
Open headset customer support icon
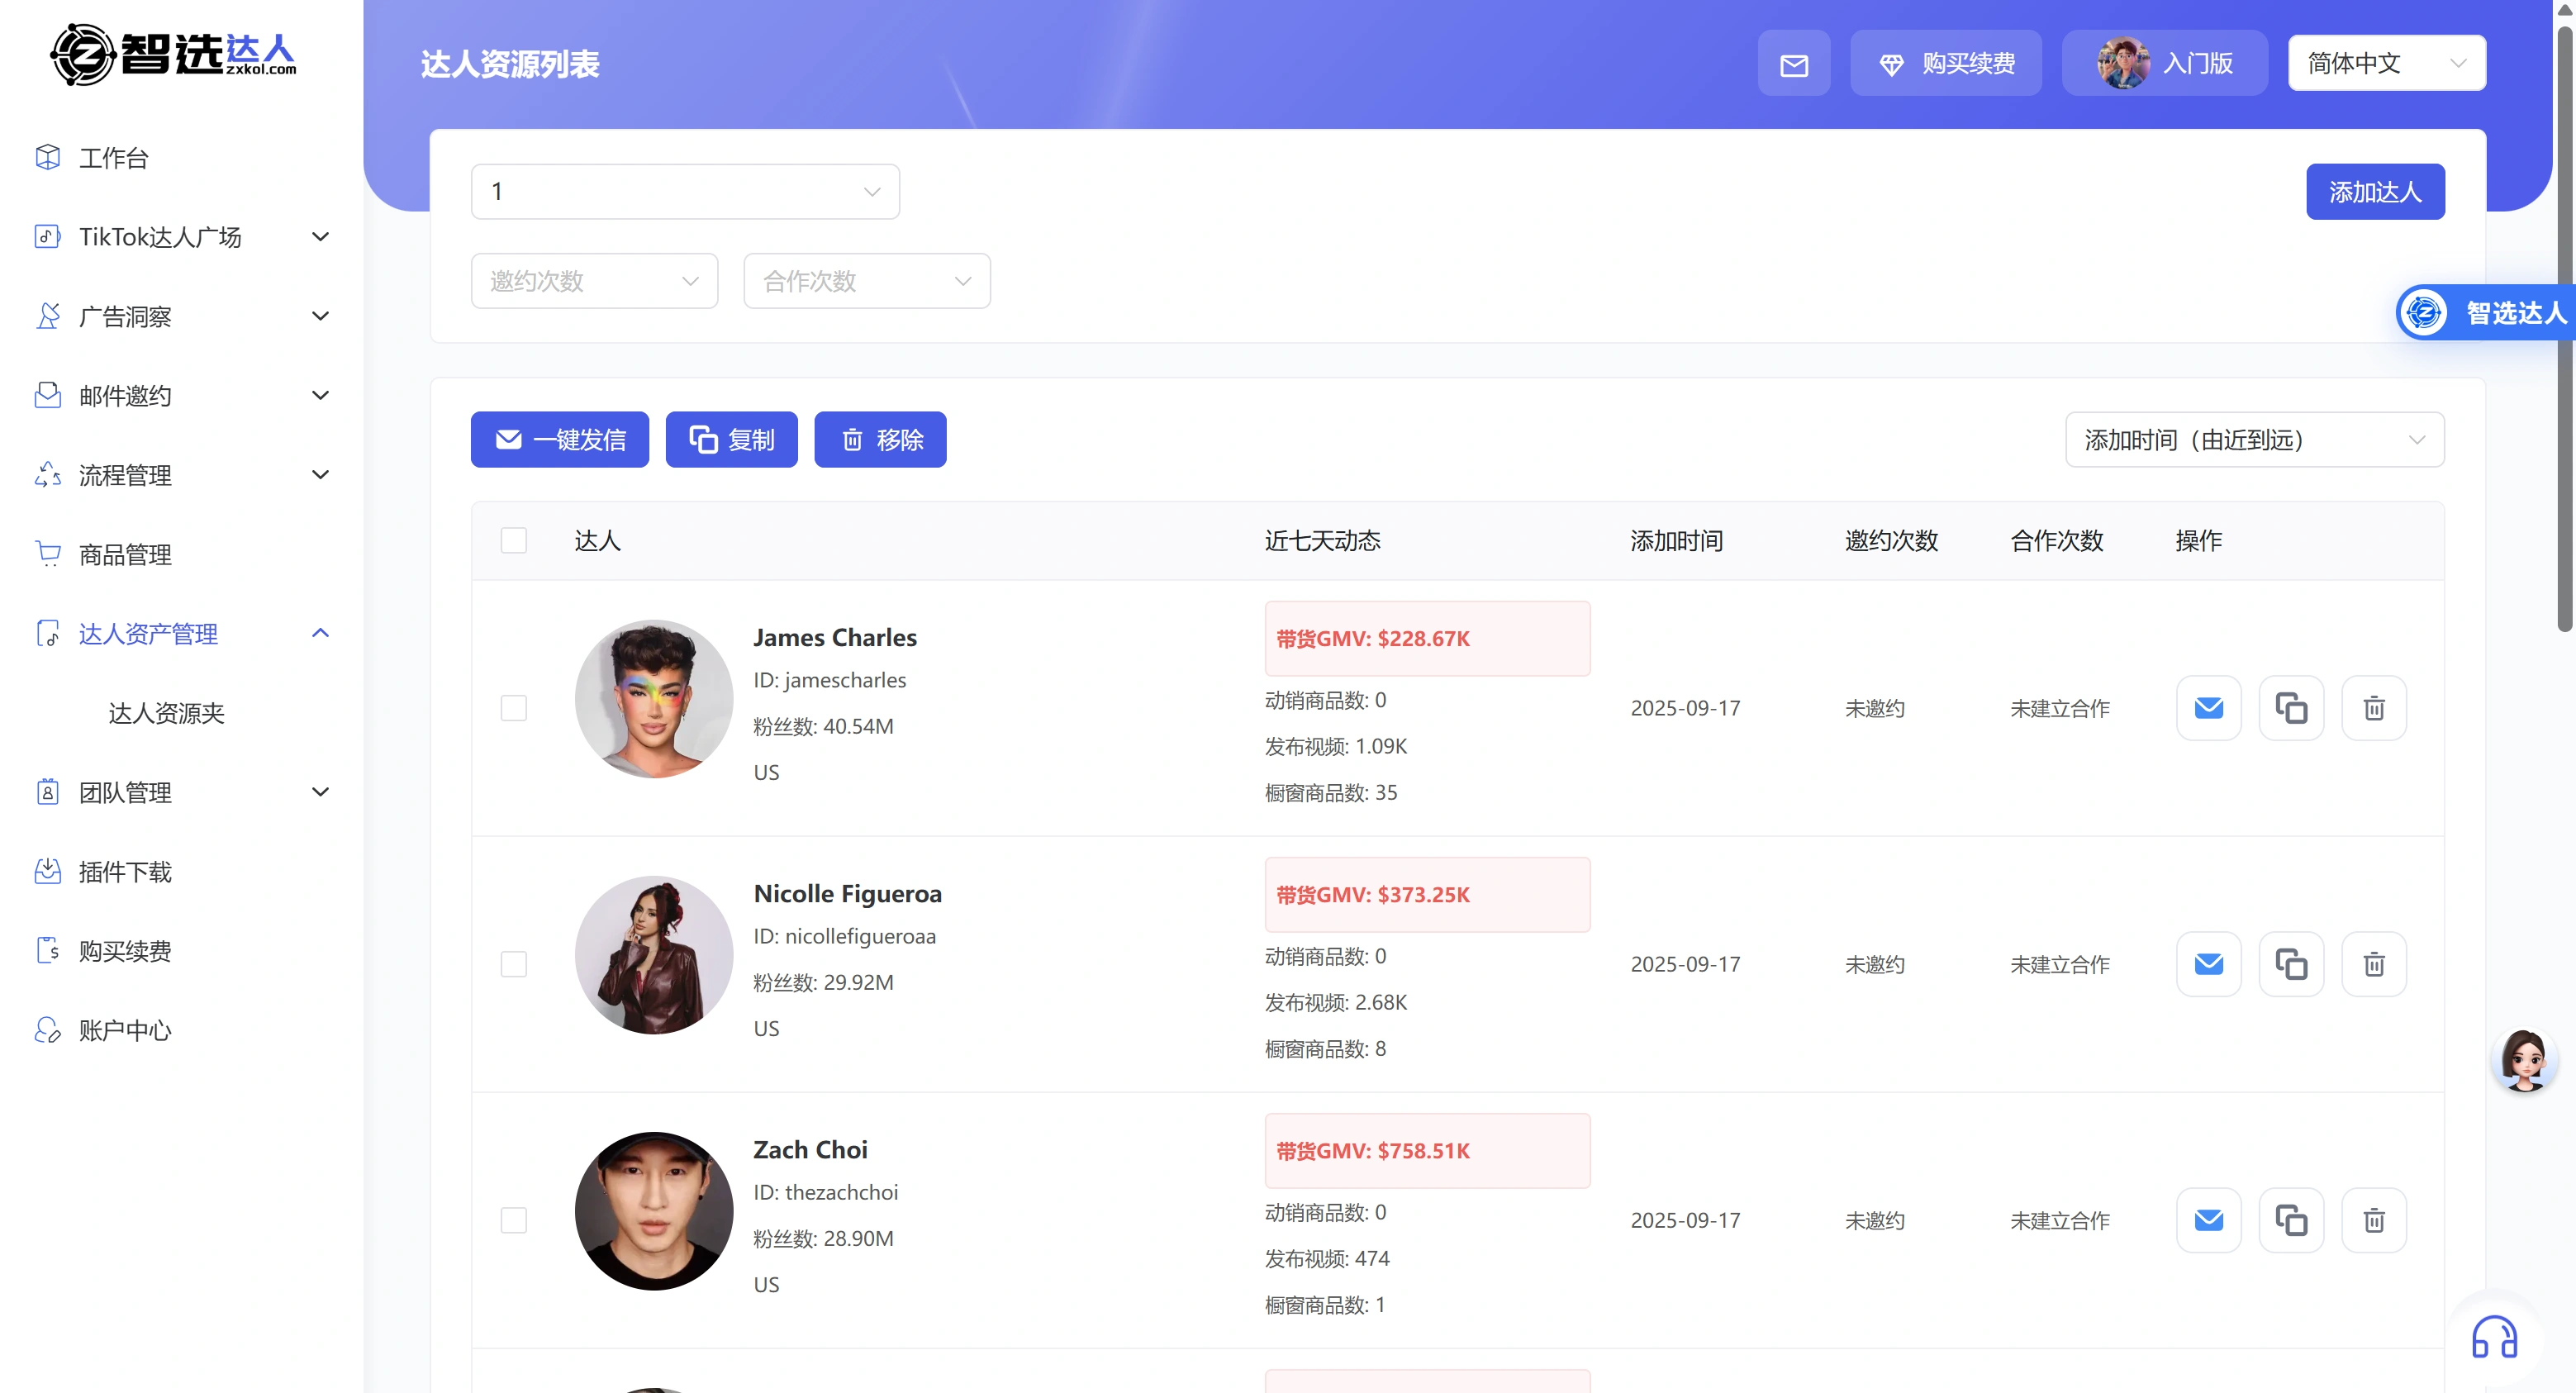pyautogui.click(x=2494, y=1337)
